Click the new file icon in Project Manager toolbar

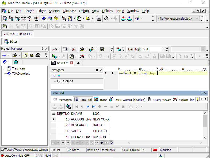coord(25,55)
